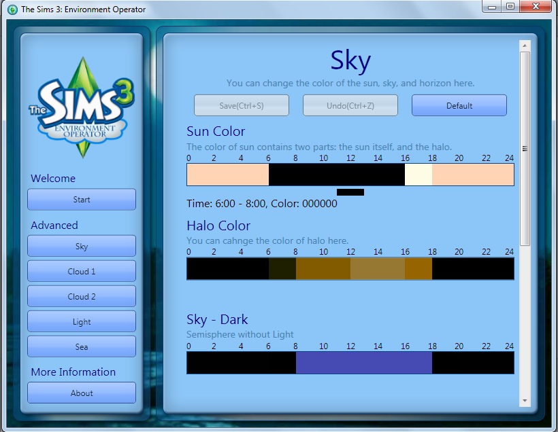Select Halo Color dark olive segment 6 to 8
The image size is (558, 432).
click(282, 268)
